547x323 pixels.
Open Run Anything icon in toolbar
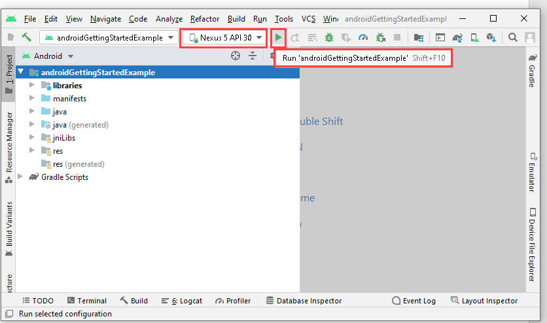point(440,37)
